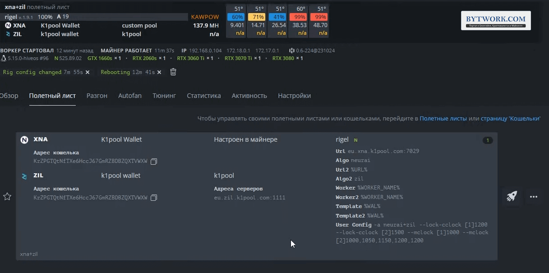The image size is (549, 273).
Task: Copy the ZIL wallet address
Action: (154, 198)
